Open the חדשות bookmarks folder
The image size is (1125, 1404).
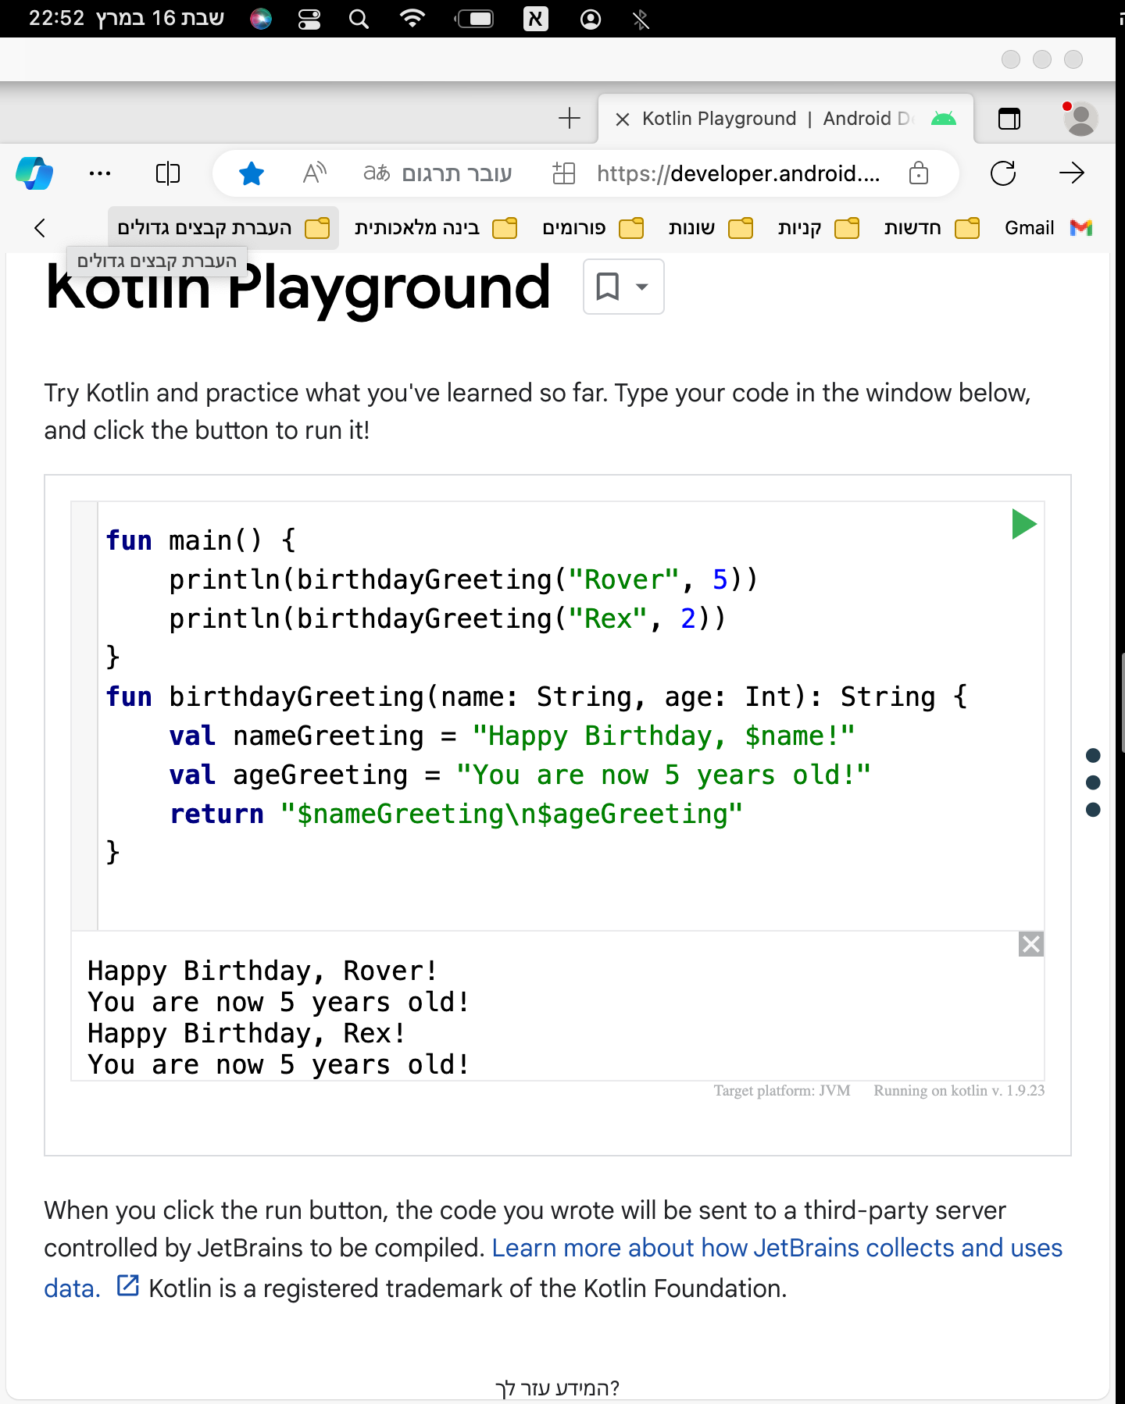pyautogui.click(x=932, y=228)
